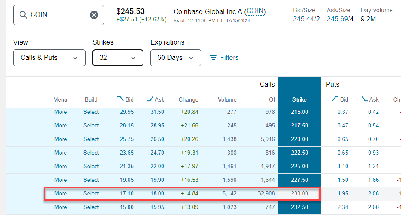Screen dimensions: 401x215
Task: Click the 245.69 ask price
Action: pyautogui.click(x=337, y=19)
